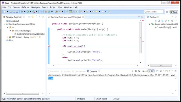The image size is (181, 102).
Task: Switch to the Problems tab
Action: point(53,71)
